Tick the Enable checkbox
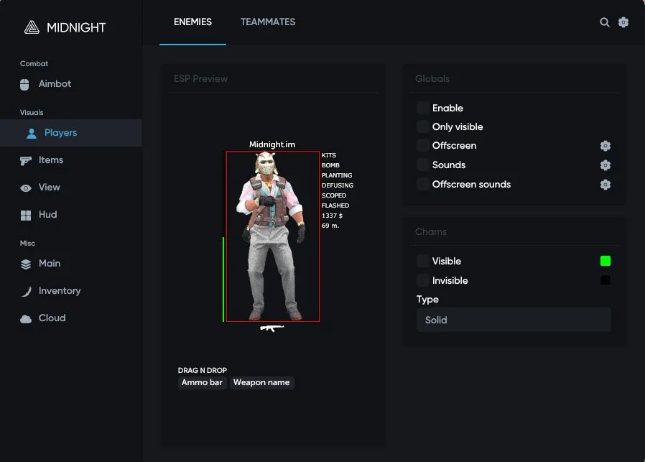 [422, 108]
